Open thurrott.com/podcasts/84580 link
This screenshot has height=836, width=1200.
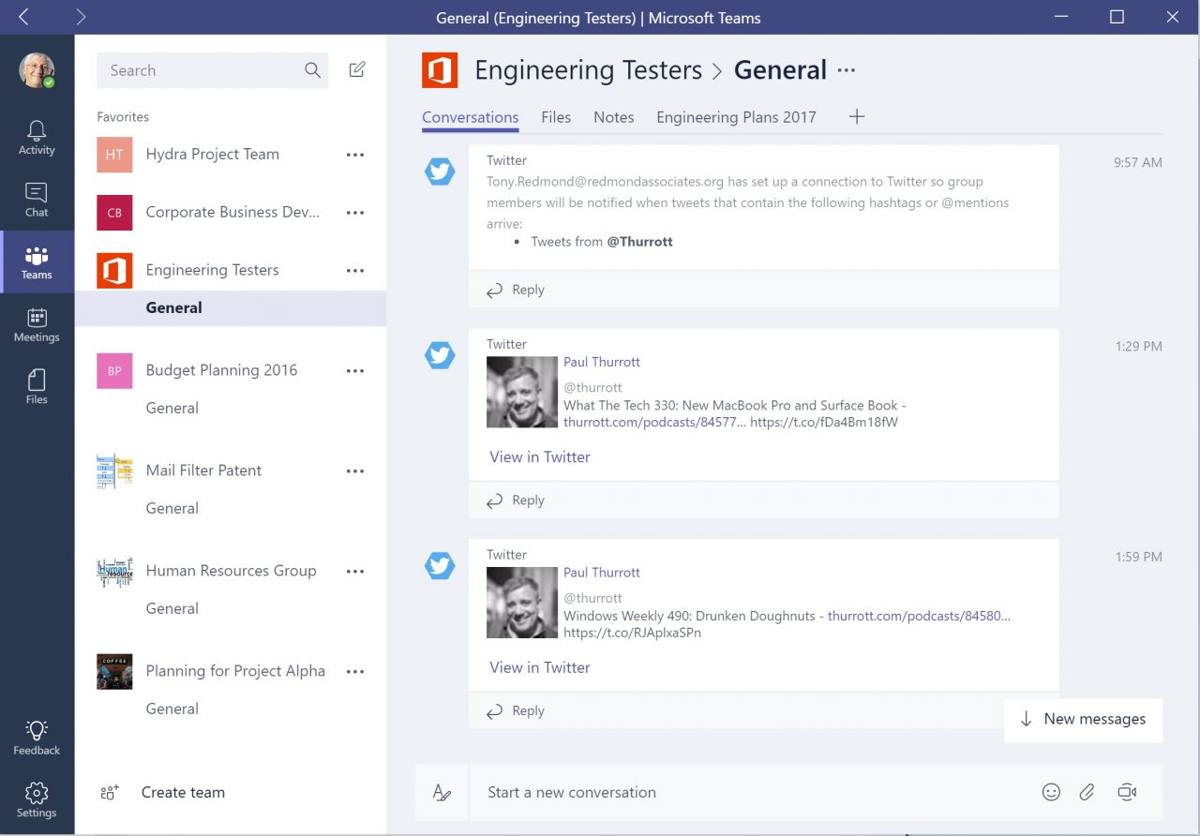pos(919,617)
